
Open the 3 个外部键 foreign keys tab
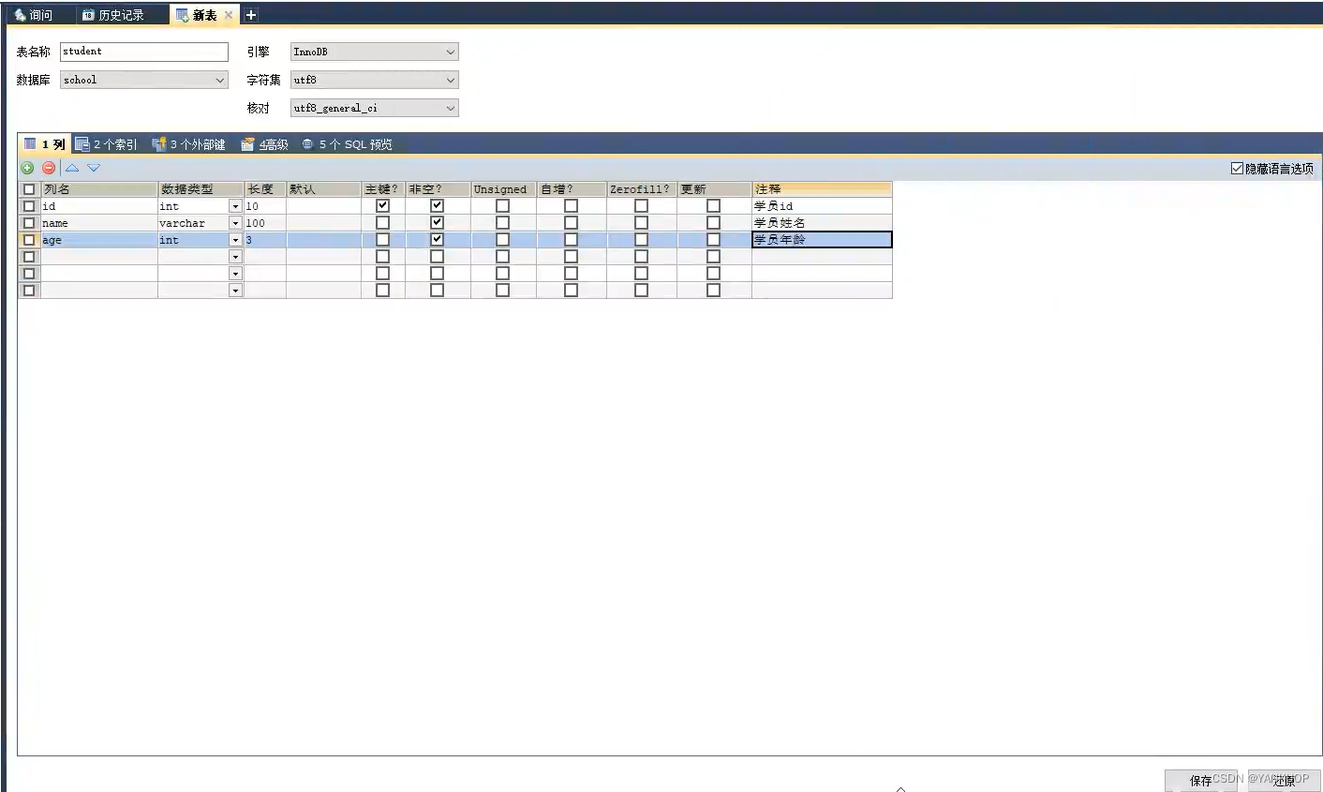tap(188, 144)
